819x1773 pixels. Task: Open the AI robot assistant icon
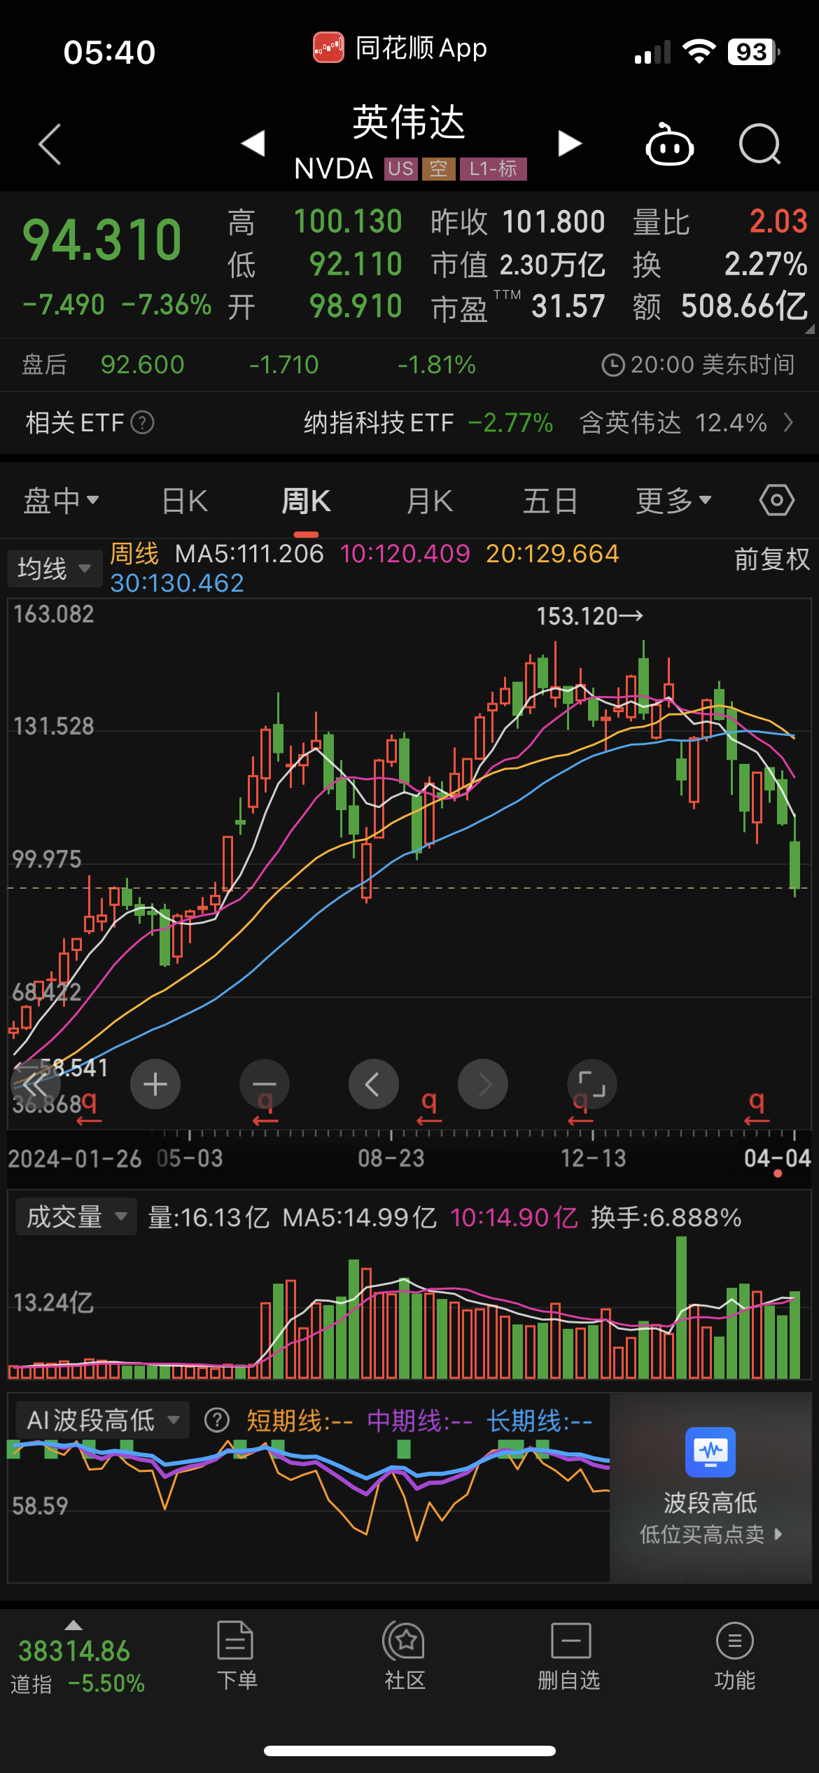(669, 144)
